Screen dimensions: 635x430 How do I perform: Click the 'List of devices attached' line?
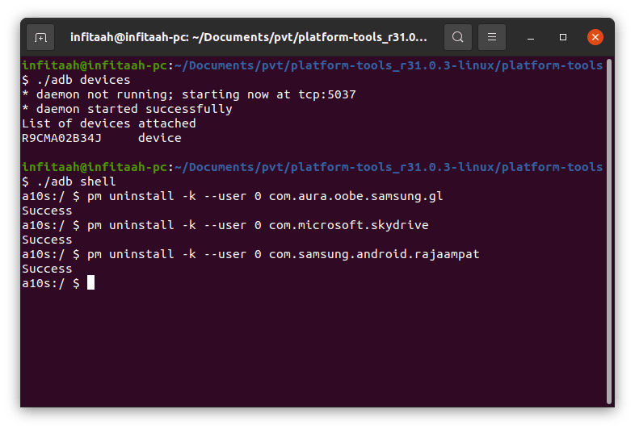pos(109,123)
